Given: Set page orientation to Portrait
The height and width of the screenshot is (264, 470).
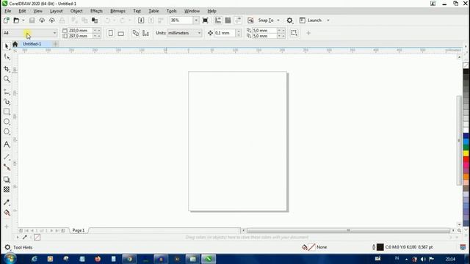Looking at the screenshot, I should [x=111, y=33].
